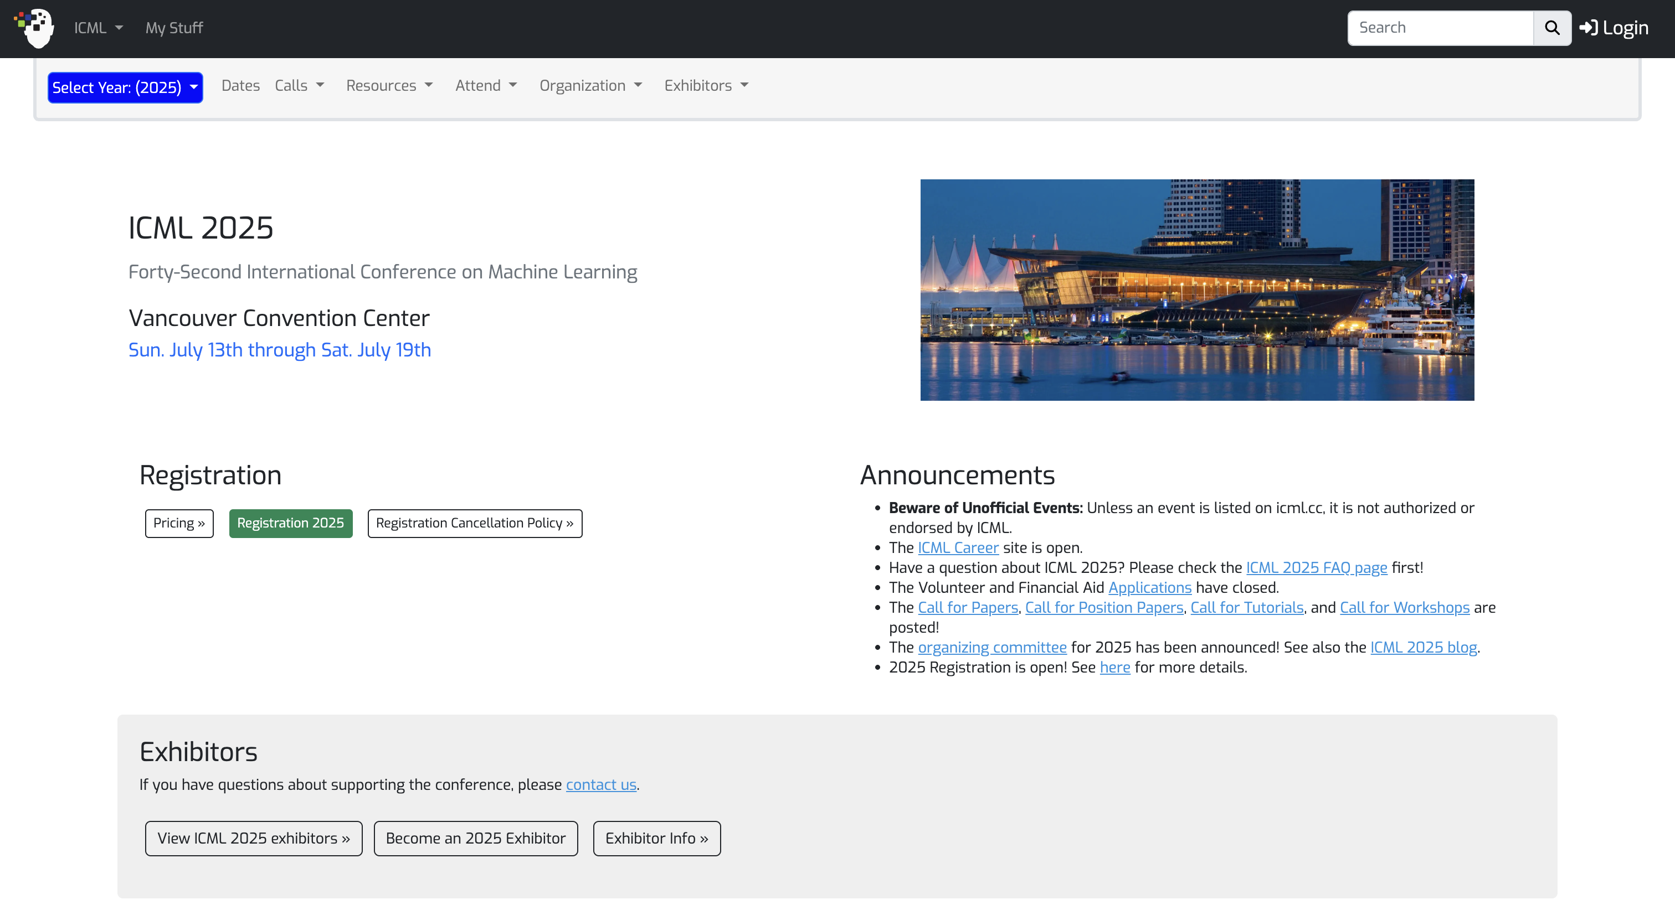Open the Pricing button
Viewport: 1675px width, 910px height.
[x=179, y=523]
